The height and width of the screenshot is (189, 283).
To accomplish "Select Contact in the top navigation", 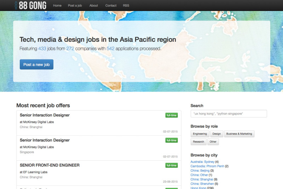I will point(111,6).
